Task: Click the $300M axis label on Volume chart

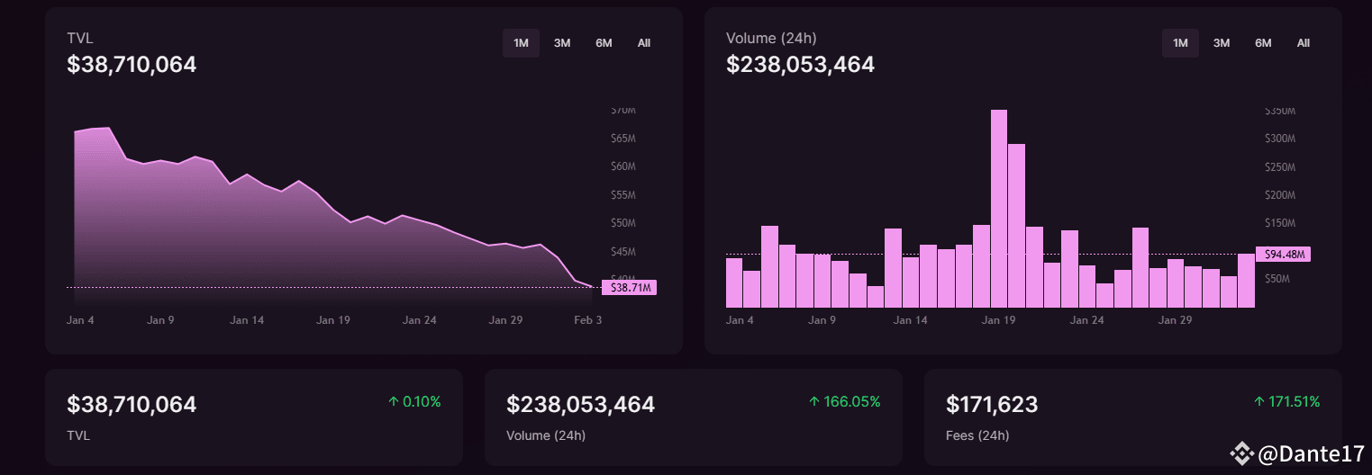Action: 1280,139
